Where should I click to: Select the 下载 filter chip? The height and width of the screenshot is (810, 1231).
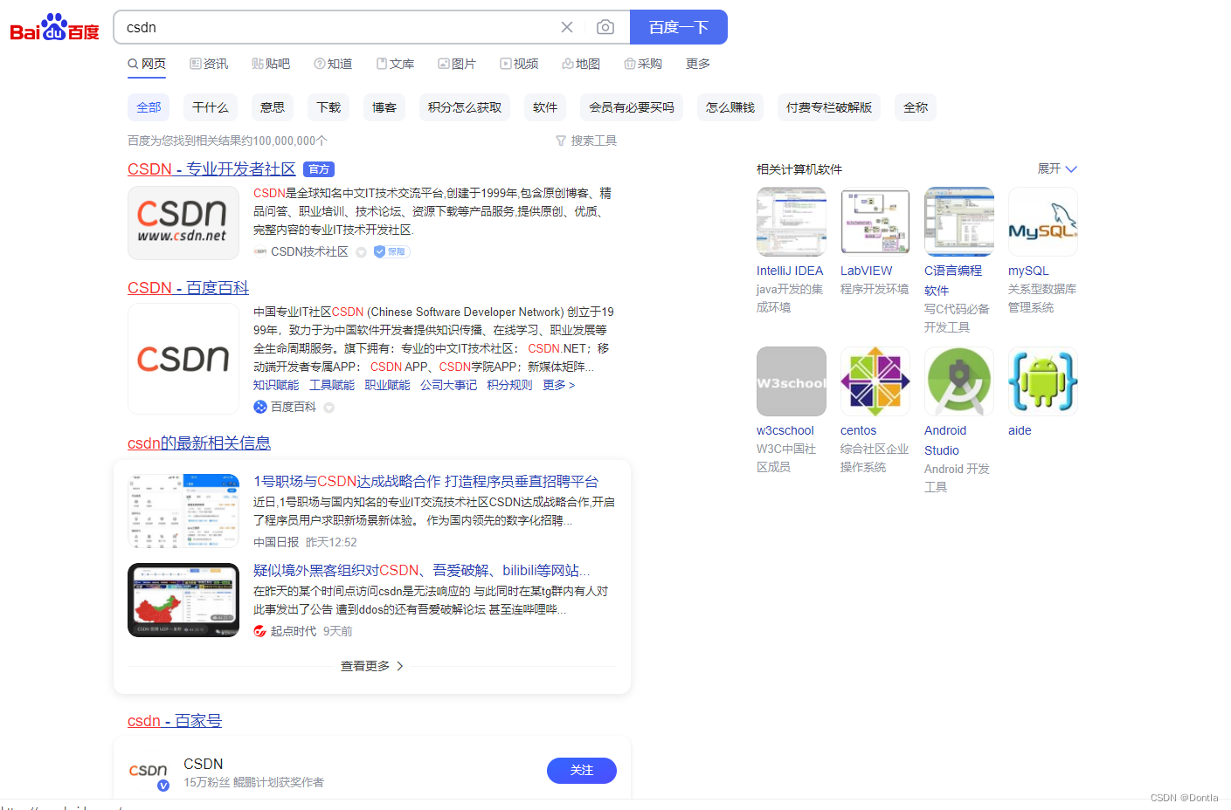(x=328, y=107)
